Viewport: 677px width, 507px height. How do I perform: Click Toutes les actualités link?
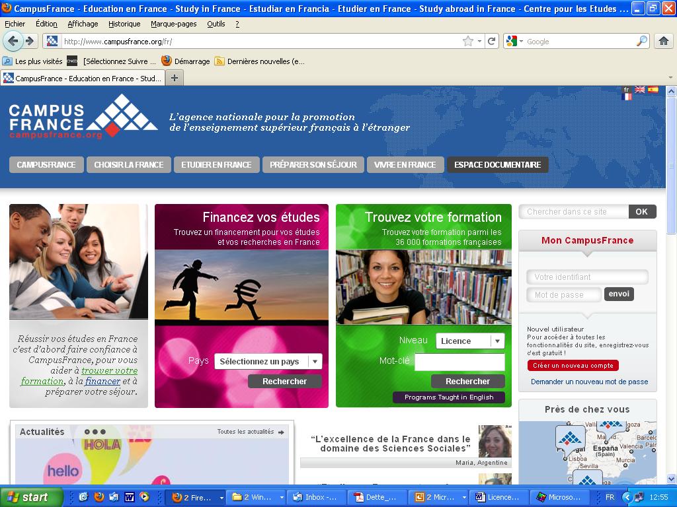click(246, 432)
